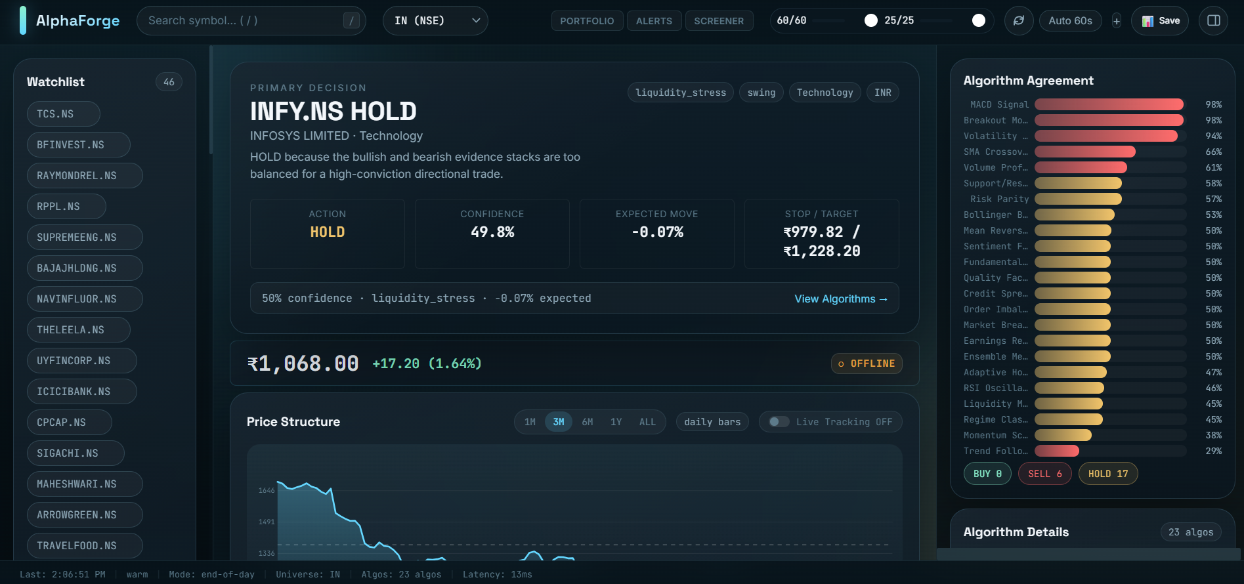The image size is (1244, 584).
Task: Click the INR currency tag
Action: tap(883, 93)
